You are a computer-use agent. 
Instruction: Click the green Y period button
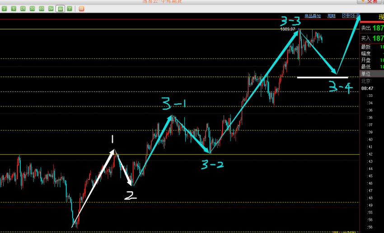[70, 9]
